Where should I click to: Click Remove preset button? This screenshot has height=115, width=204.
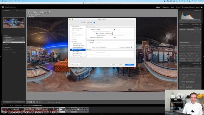[x=82, y=57]
